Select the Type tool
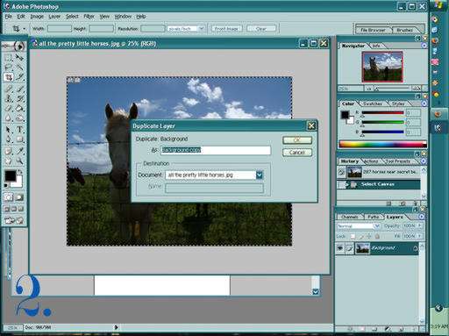This screenshot has height=336, width=449. (19, 129)
